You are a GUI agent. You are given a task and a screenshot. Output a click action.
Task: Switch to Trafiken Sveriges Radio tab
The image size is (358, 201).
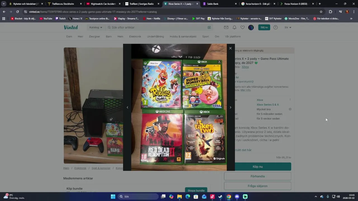(142, 4)
